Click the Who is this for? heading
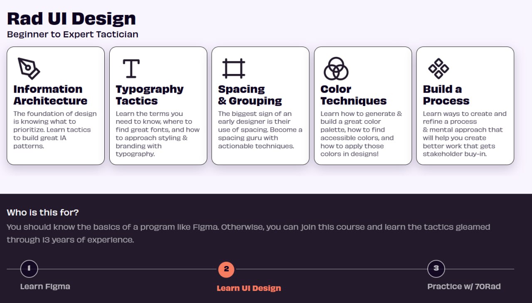Screen dimensions: 532x303 (x=43, y=212)
